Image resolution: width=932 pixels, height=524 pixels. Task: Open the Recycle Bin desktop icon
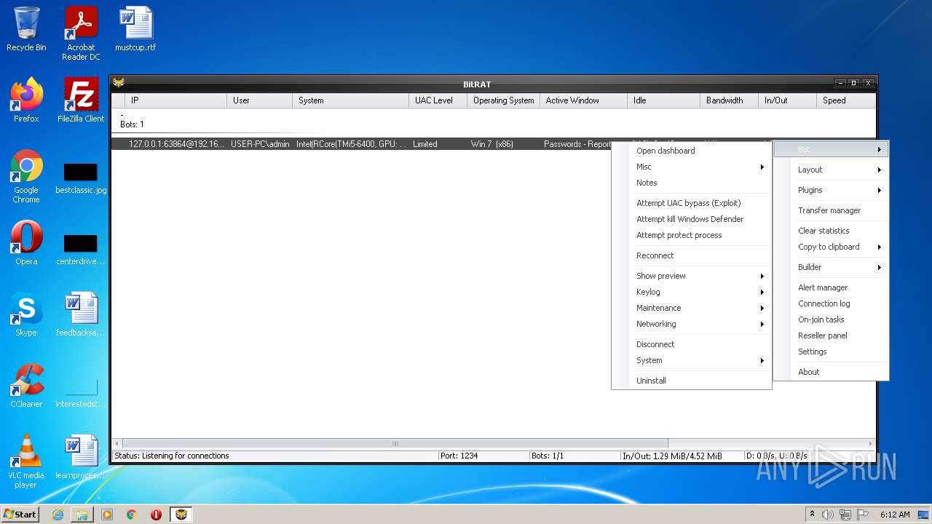[x=26, y=30]
